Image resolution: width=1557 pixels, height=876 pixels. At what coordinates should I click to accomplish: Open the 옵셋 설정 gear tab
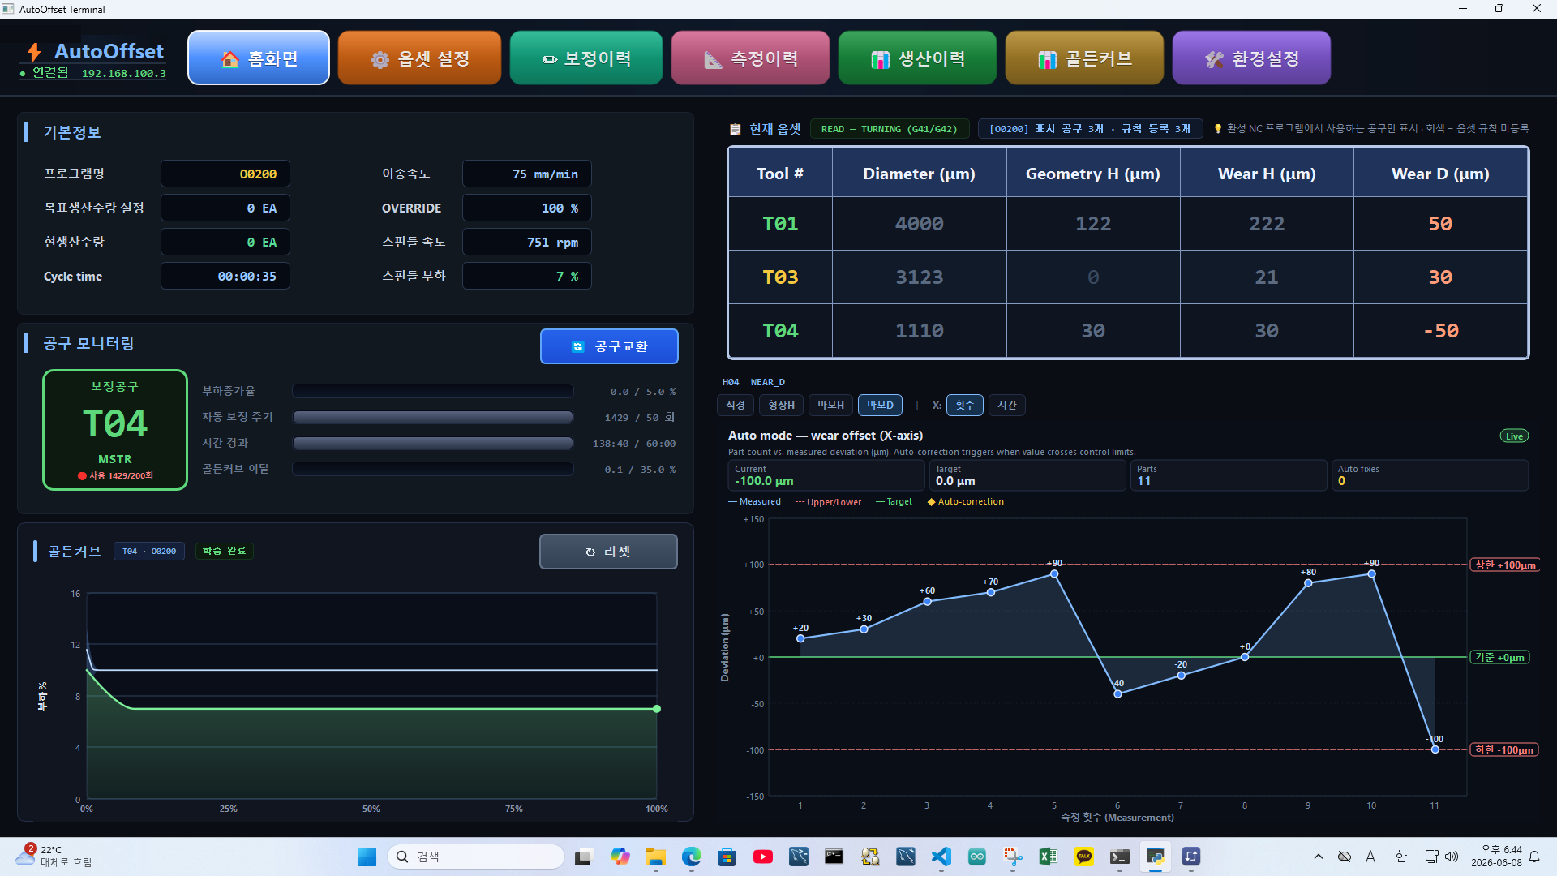pyautogui.click(x=419, y=58)
